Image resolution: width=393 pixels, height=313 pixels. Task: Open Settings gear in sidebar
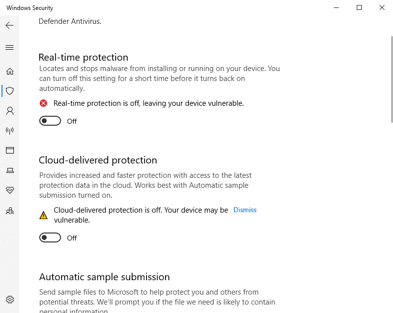tap(9, 300)
